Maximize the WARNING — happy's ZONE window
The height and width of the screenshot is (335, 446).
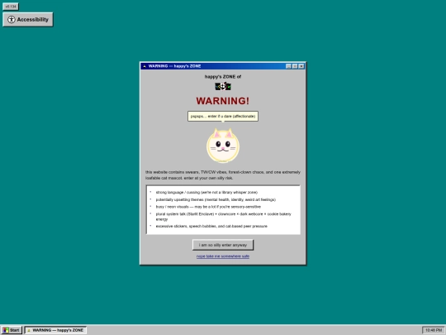click(295, 66)
